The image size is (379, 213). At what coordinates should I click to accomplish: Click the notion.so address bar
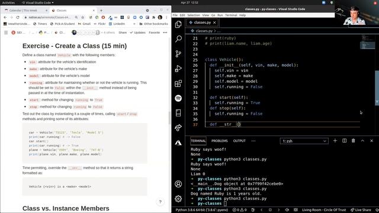[50, 17]
